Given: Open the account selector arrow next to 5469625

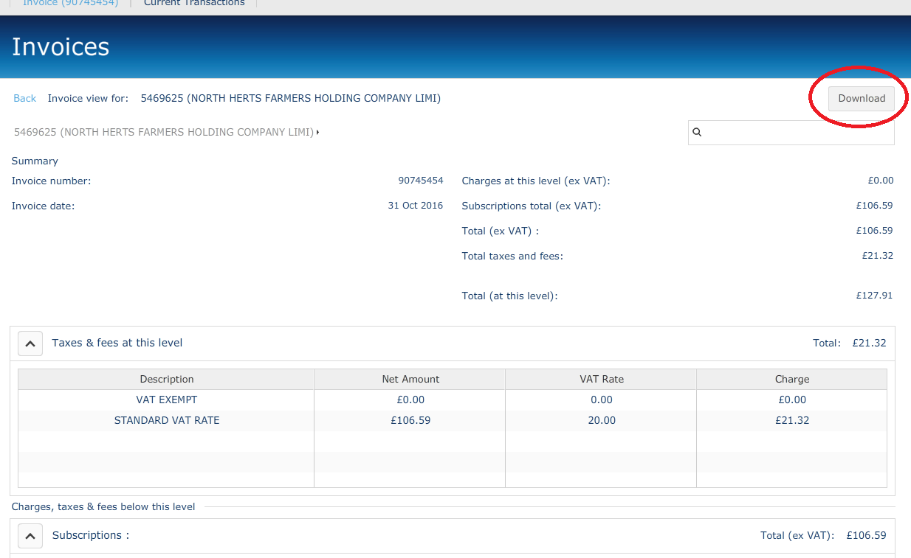Looking at the screenshot, I should click(317, 132).
